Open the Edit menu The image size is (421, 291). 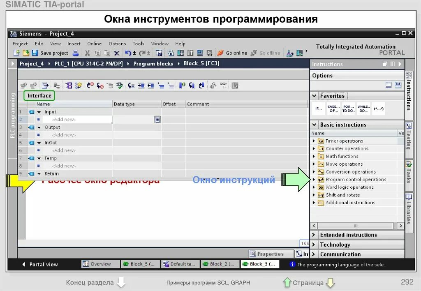39,44
